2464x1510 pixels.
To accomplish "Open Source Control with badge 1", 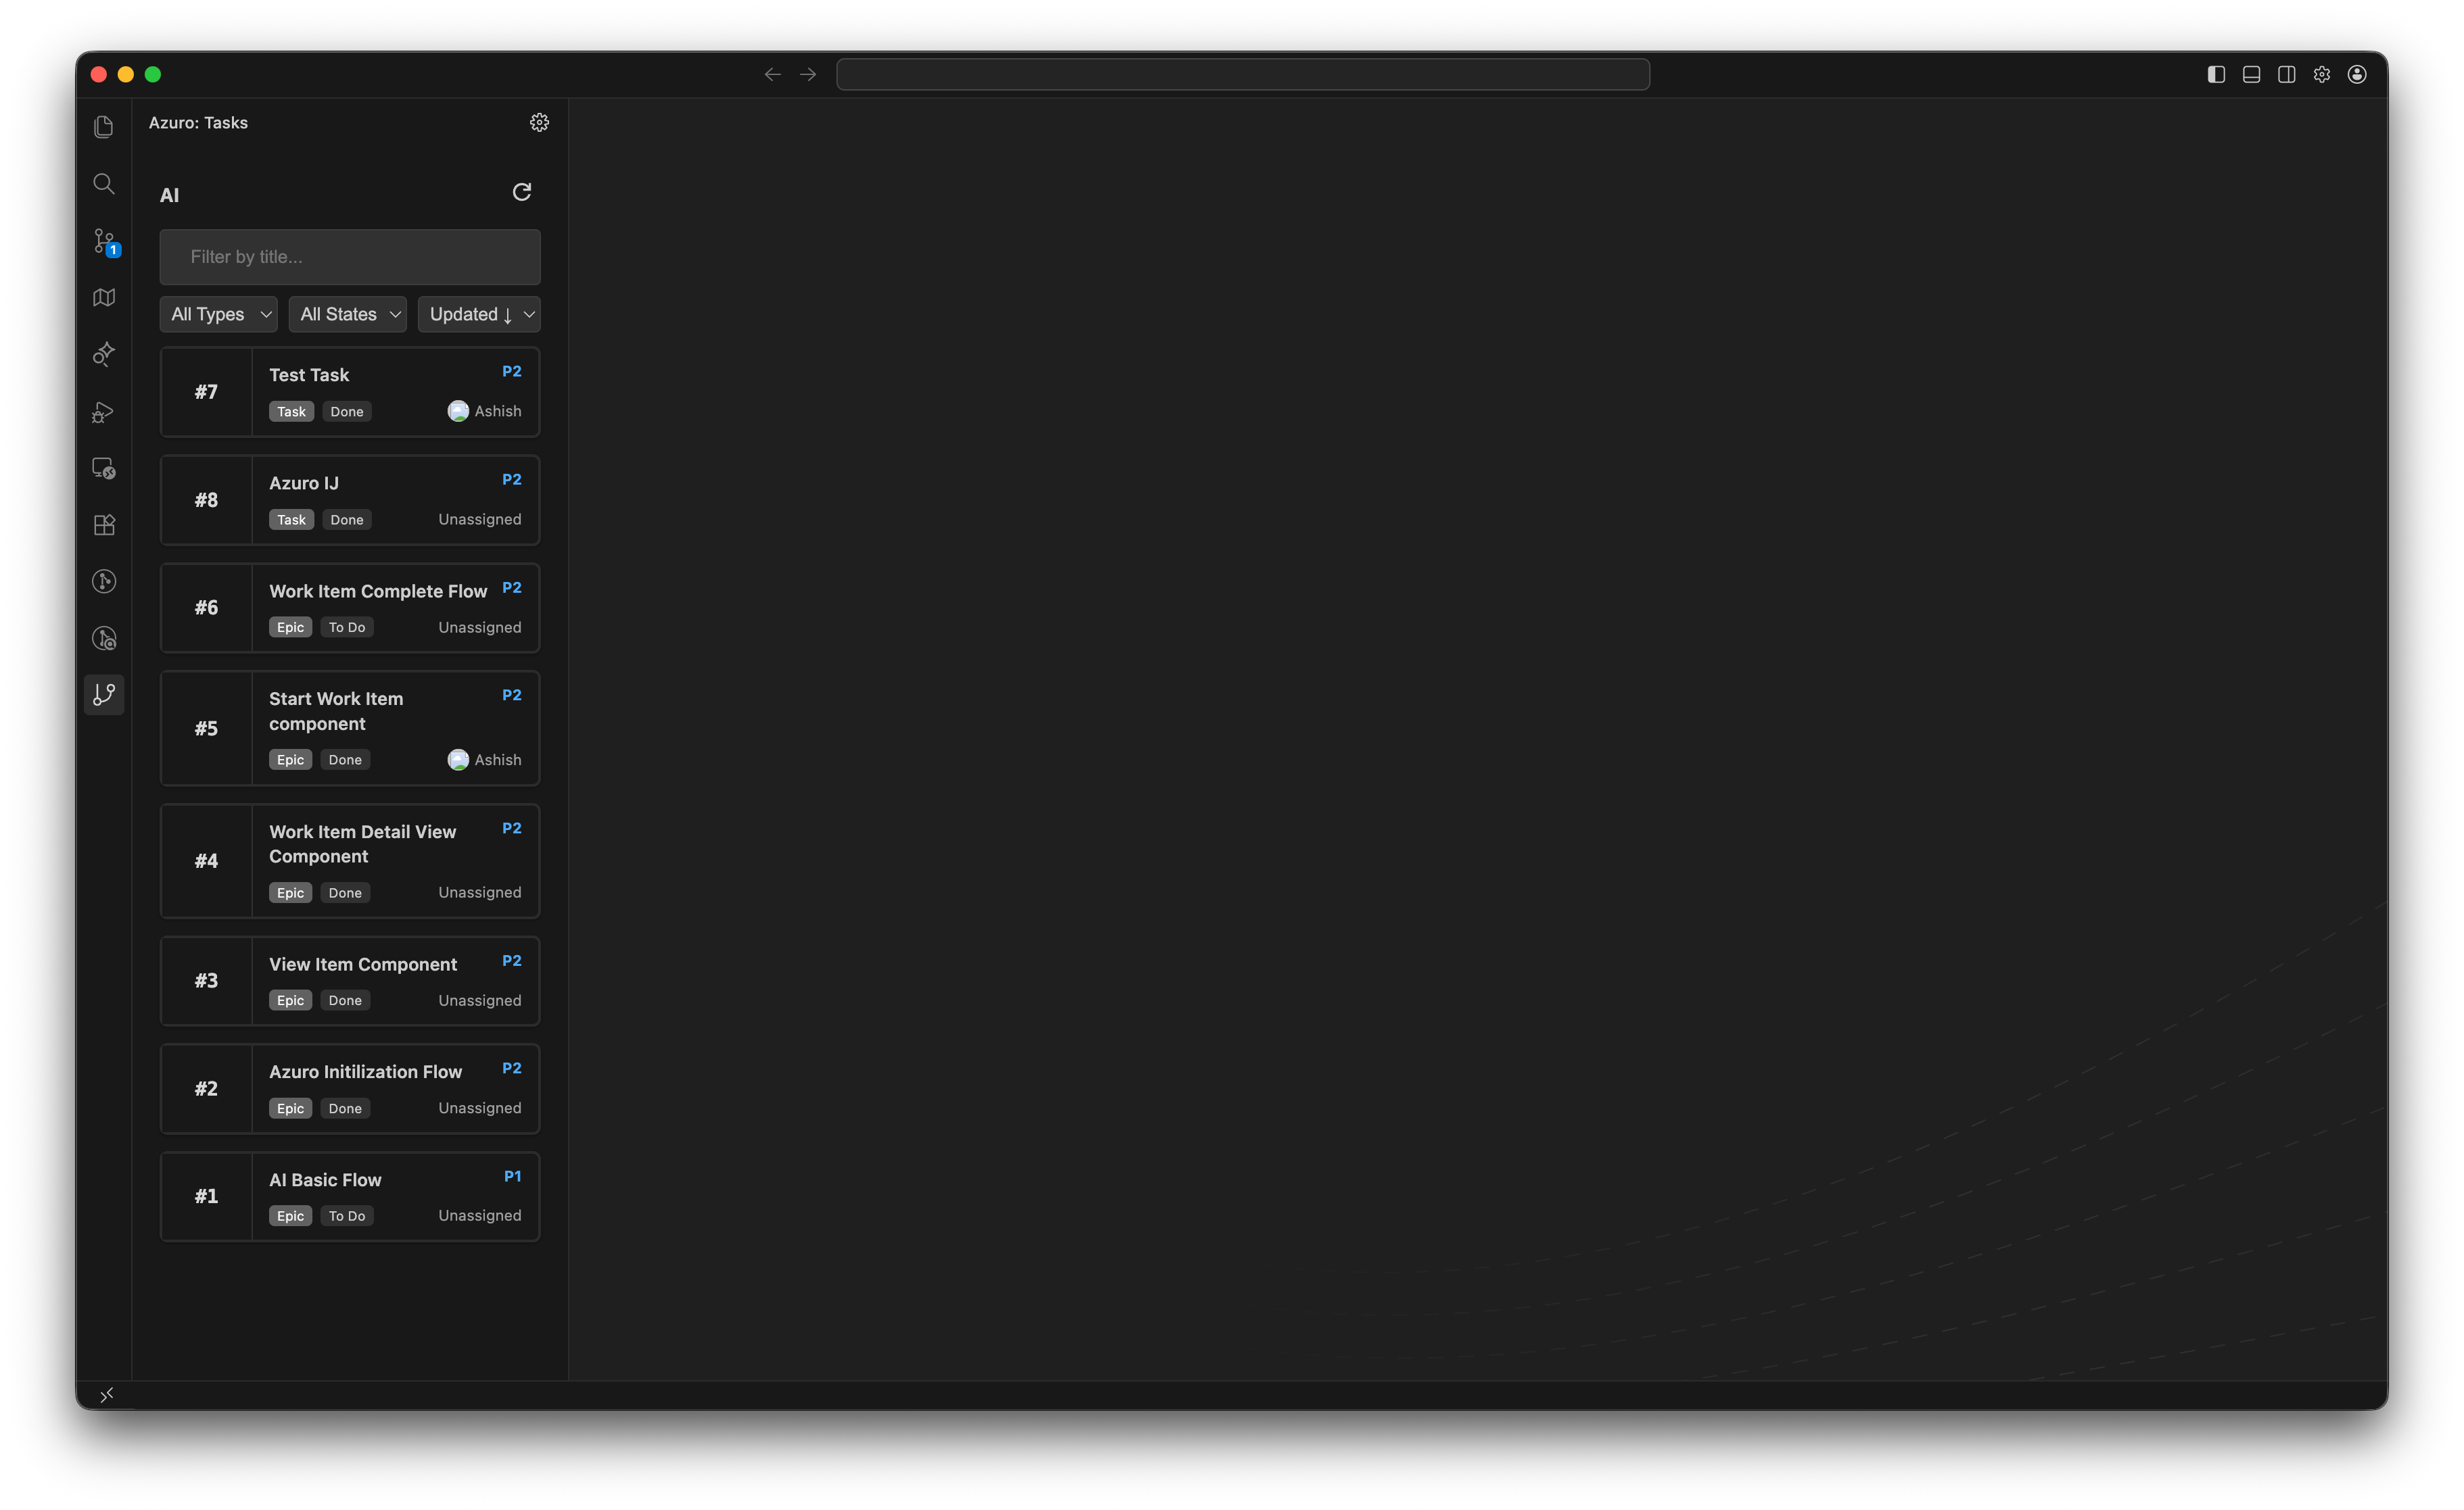I will (x=104, y=241).
